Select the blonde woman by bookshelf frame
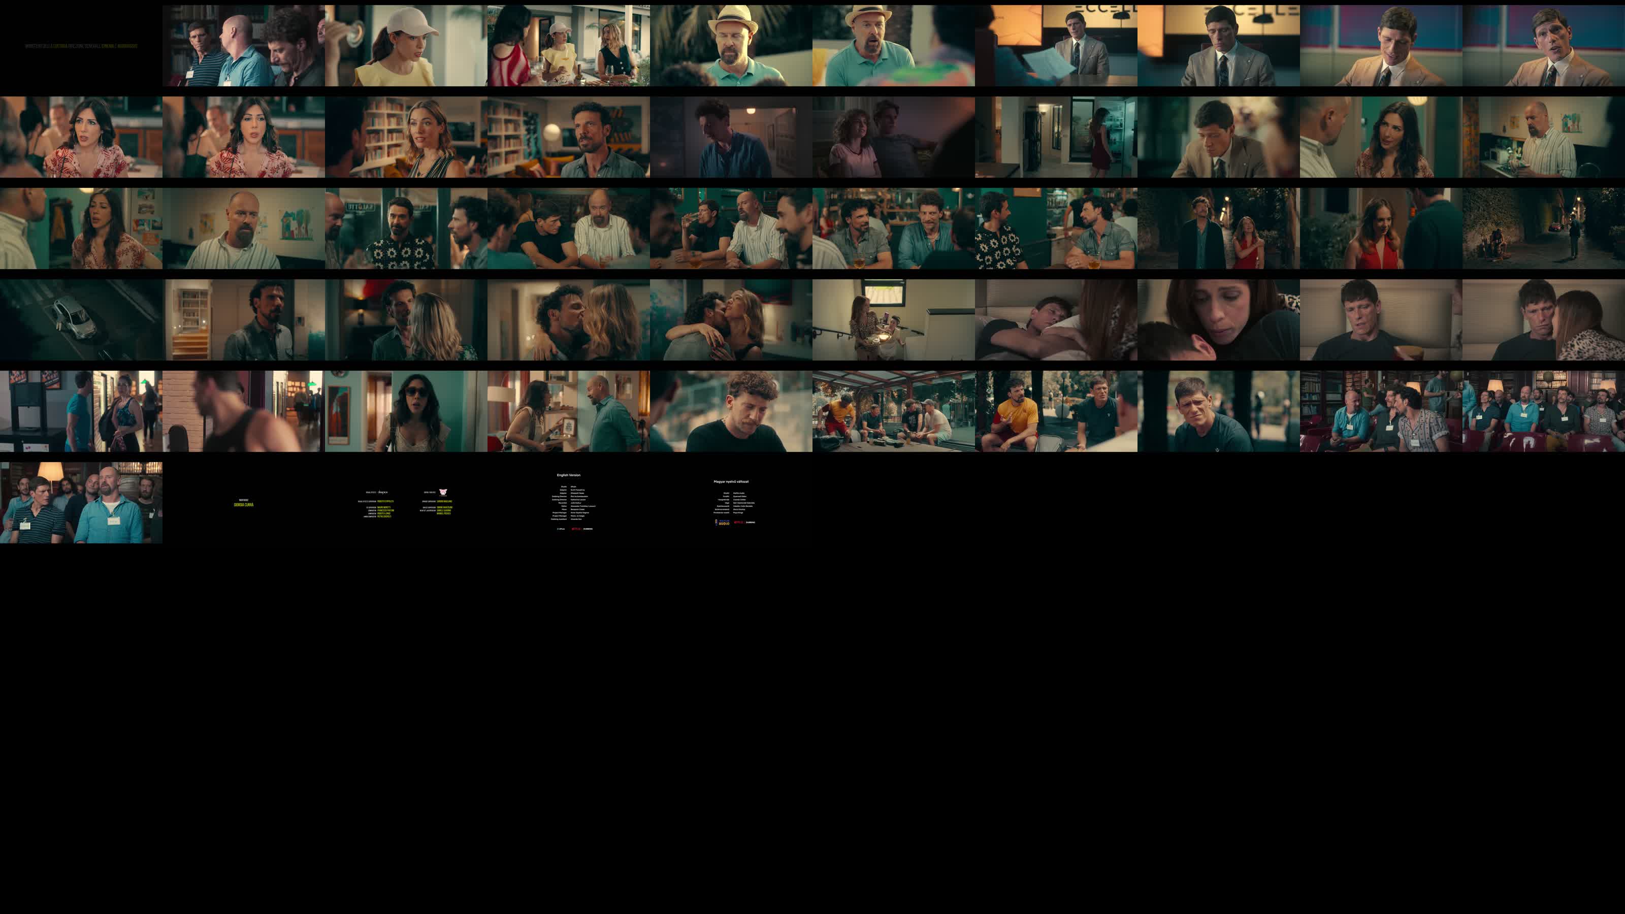Viewport: 1625px width, 914px height. 406,137
